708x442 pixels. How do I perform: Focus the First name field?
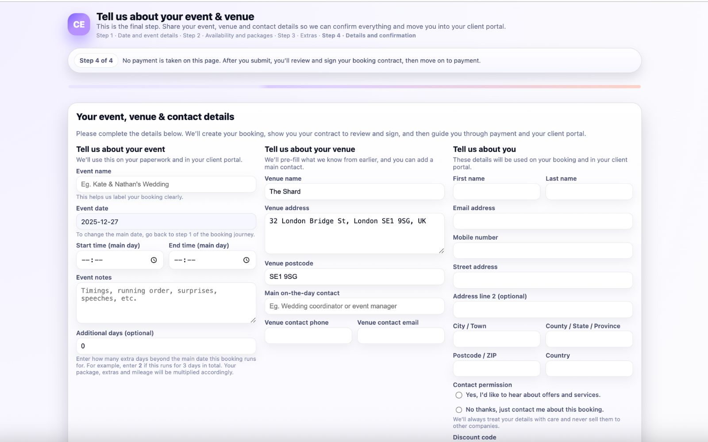coord(496,191)
